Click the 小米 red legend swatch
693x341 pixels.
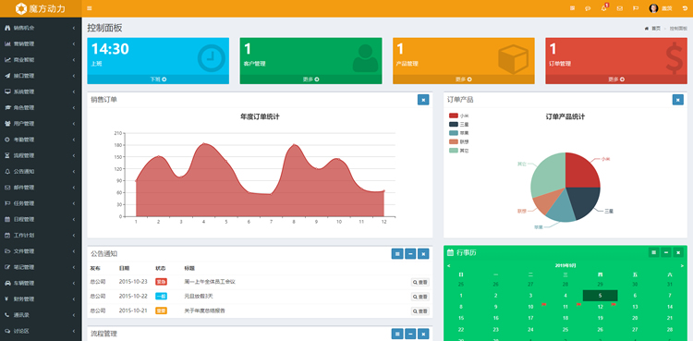point(453,116)
